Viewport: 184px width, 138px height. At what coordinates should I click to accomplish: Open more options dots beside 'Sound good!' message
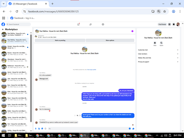click(x=75, y=116)
